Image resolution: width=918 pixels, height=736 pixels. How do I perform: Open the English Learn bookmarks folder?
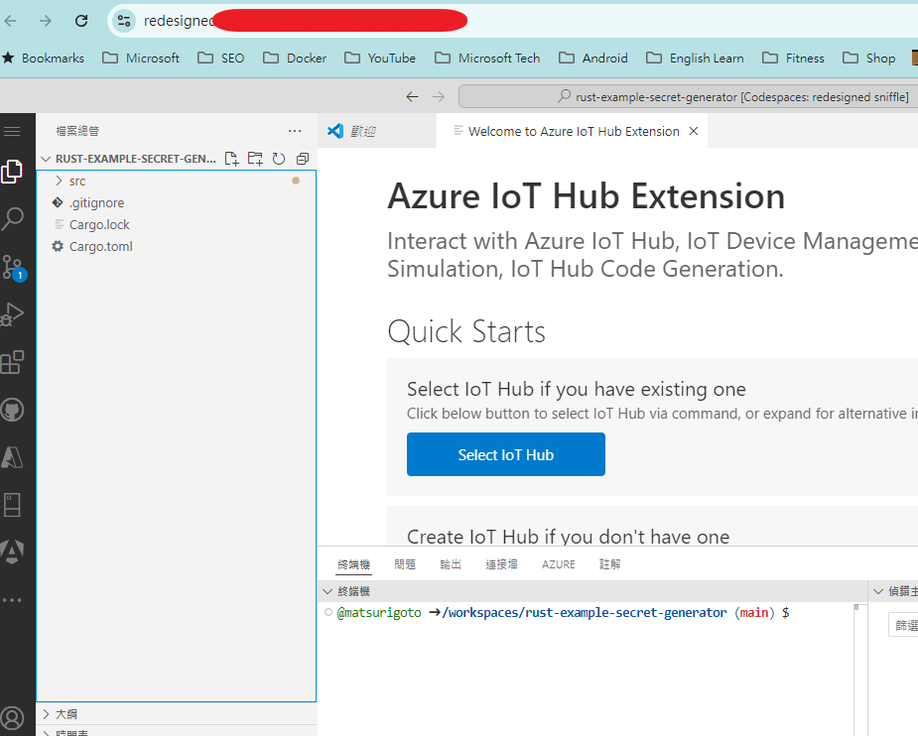pyautogui.click(x=695, y=58)
